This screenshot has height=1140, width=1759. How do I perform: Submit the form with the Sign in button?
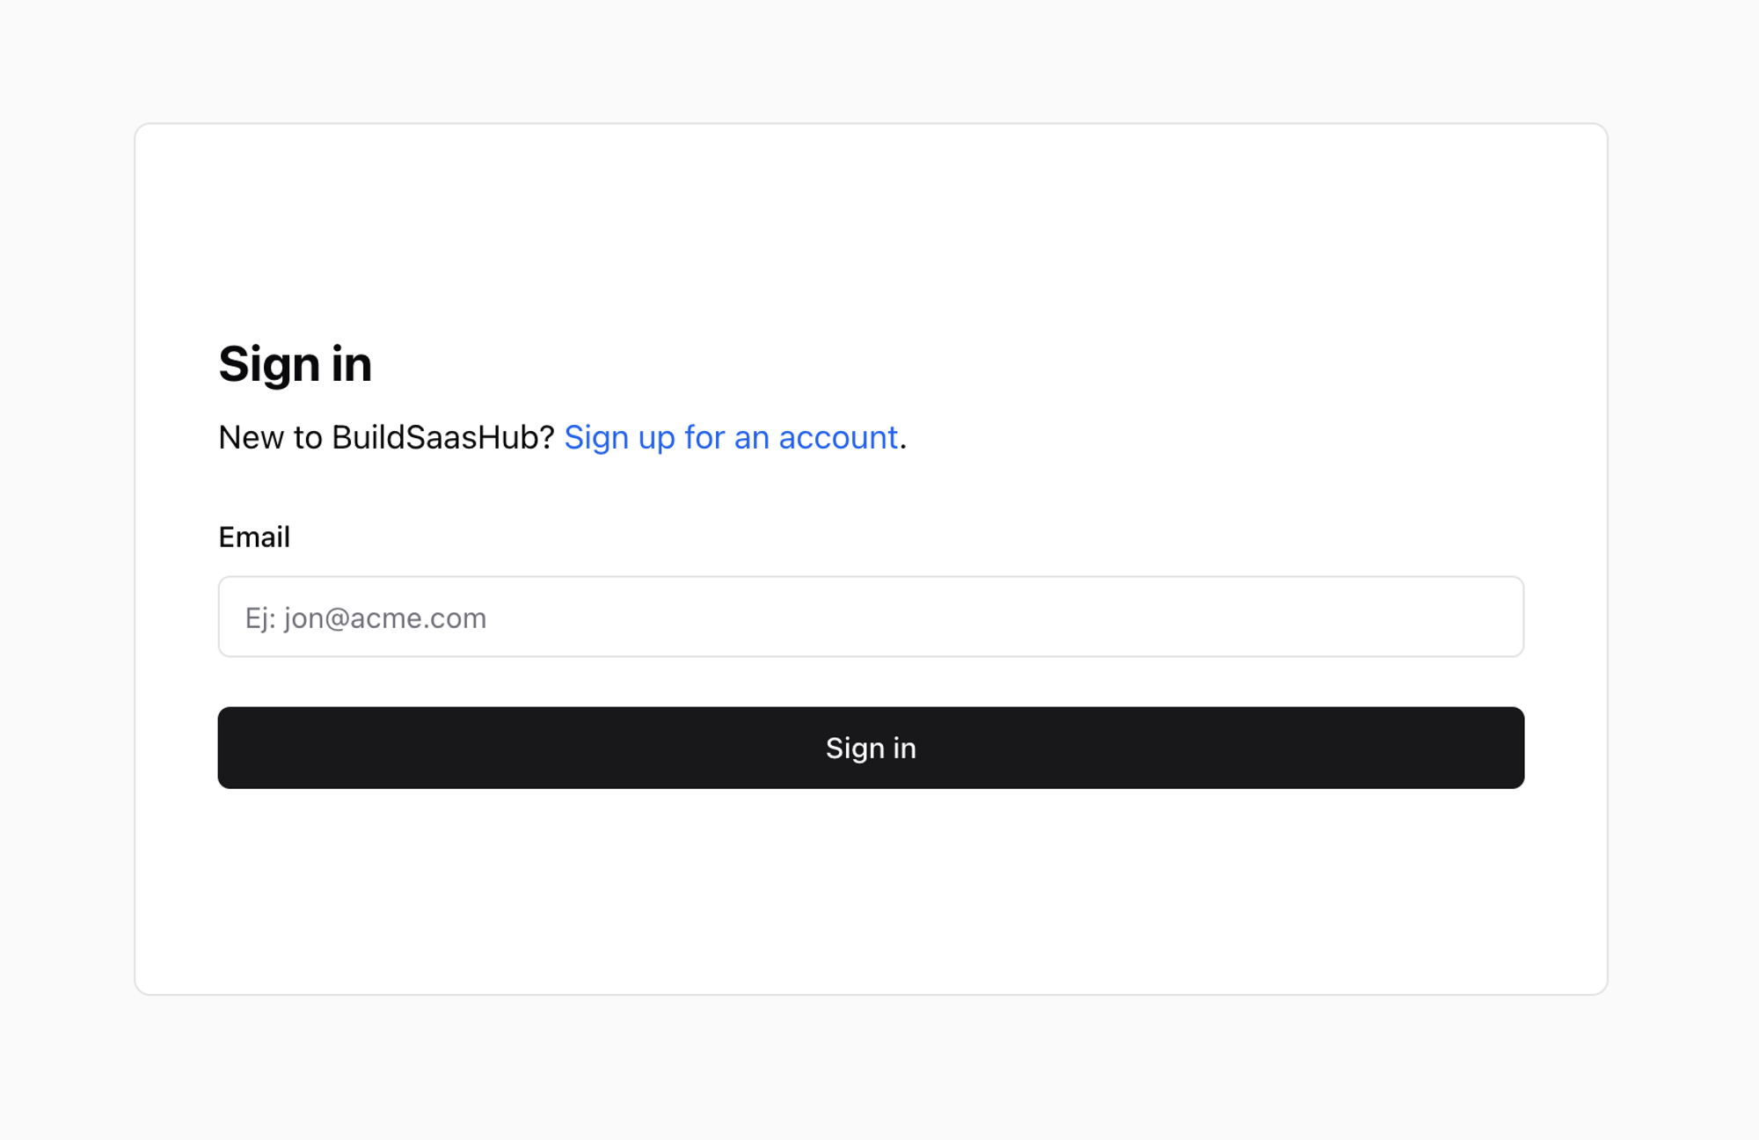(x=871, y=748)
